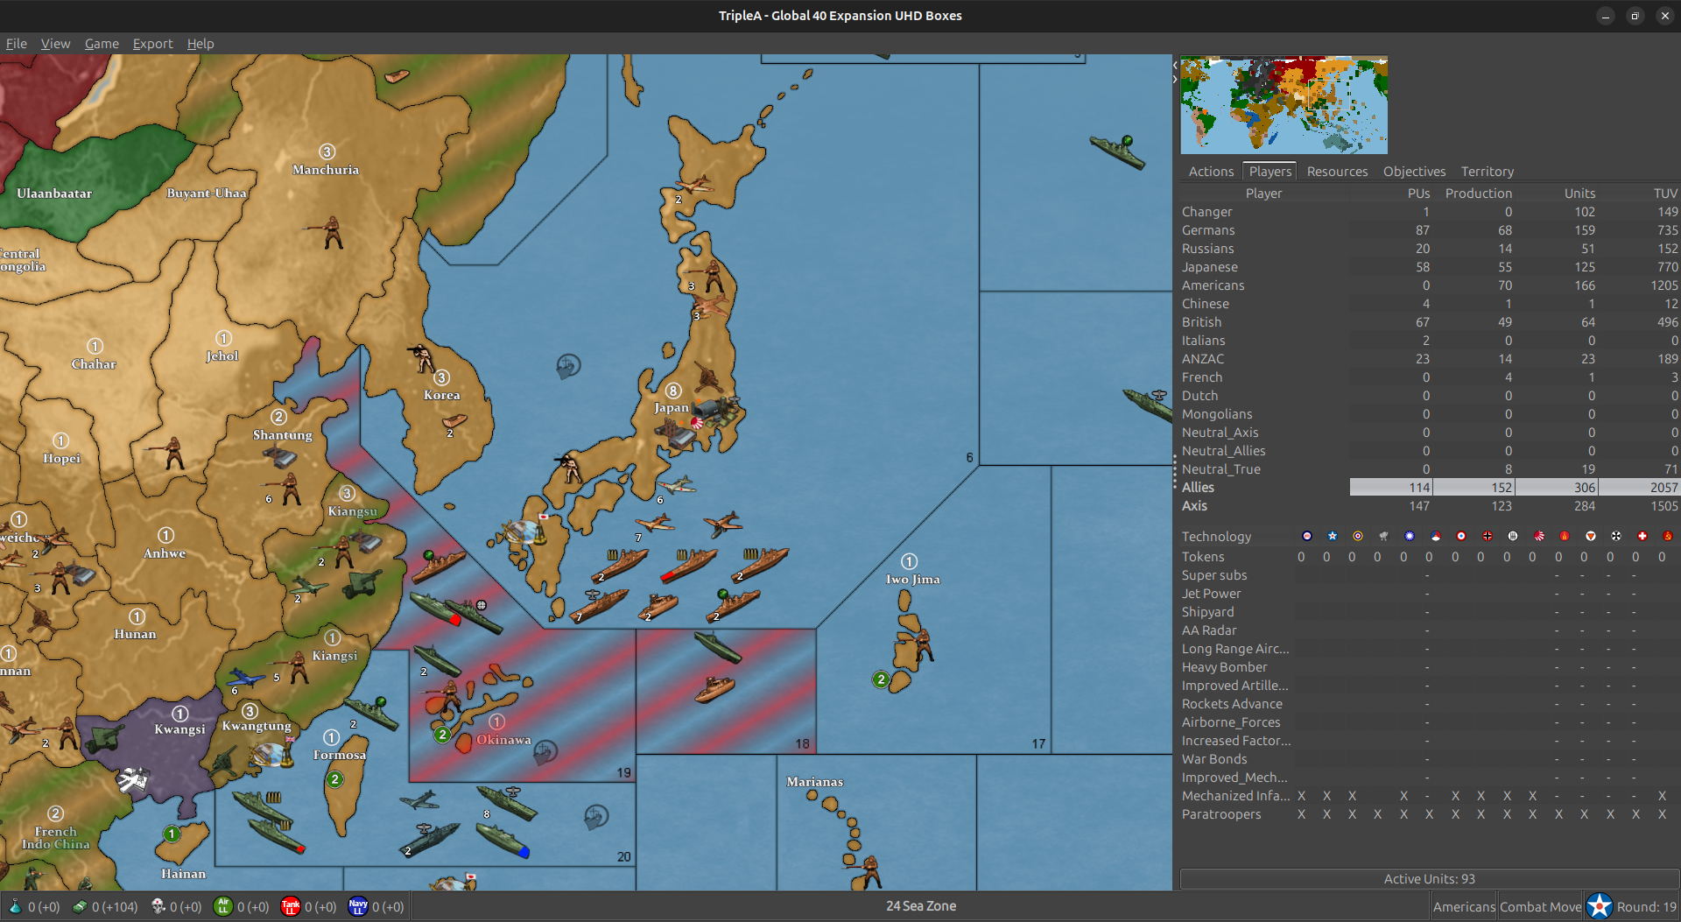This screenshot has height=922, width=1681.
Task: Select the warship at the map's top right
Action: 1118,151
